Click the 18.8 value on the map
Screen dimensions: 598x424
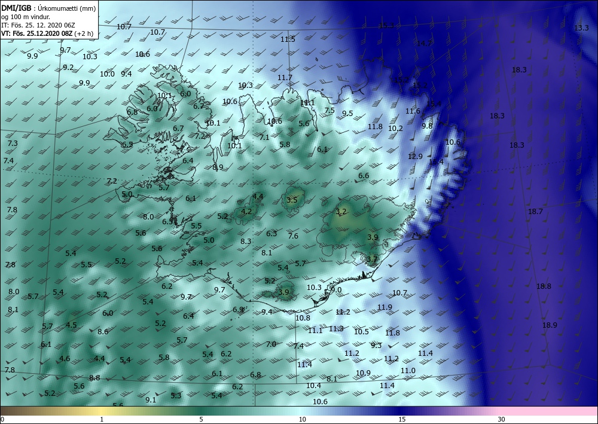click(x=544, y=286)
